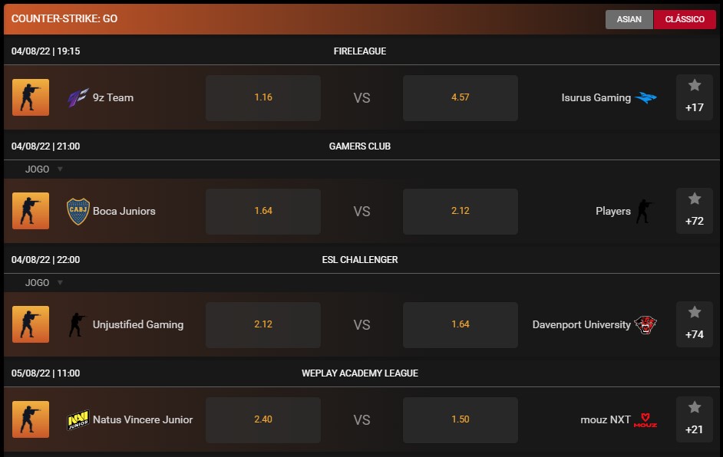Click the WEPLAY ACADEMY LEAGUE header
Image resolution: width=723 pixels, height=457 pixels.
click(x=361, y=373)
